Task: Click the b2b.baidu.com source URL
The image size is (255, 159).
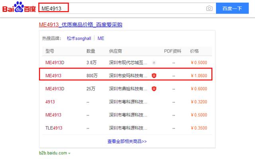Action: coord(53,153)
